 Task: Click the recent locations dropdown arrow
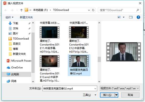(17, 10)
